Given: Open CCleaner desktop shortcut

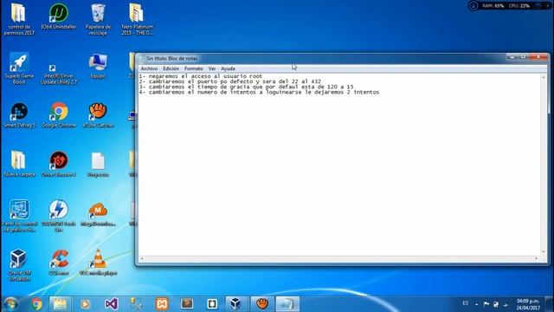Looking at the screenshot, I should coord(59,263).
